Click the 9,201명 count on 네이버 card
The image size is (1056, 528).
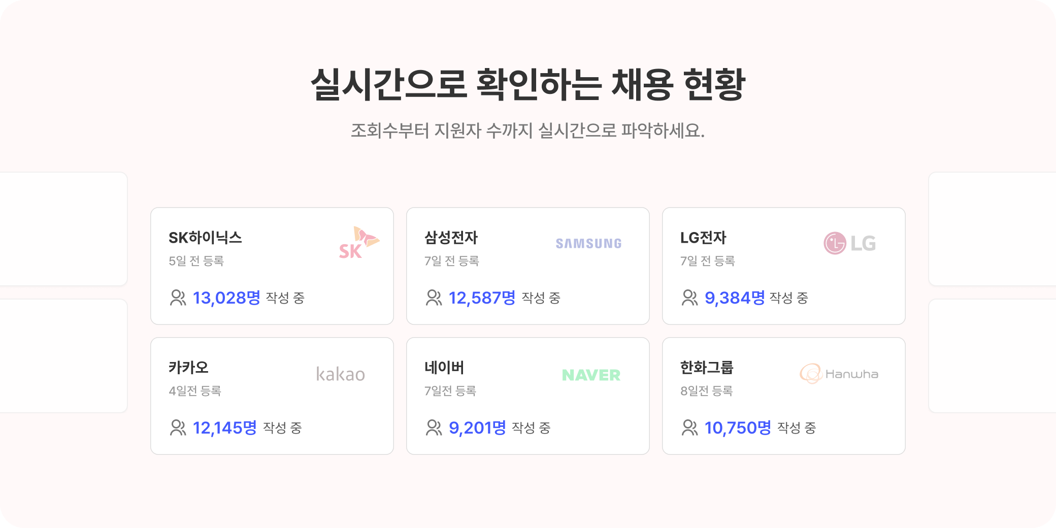[477, 428]
